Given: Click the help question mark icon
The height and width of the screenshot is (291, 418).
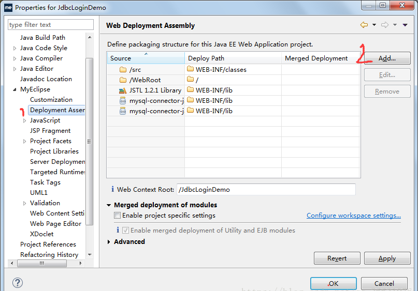Looking at the screenshot, I should pos(18,283).
